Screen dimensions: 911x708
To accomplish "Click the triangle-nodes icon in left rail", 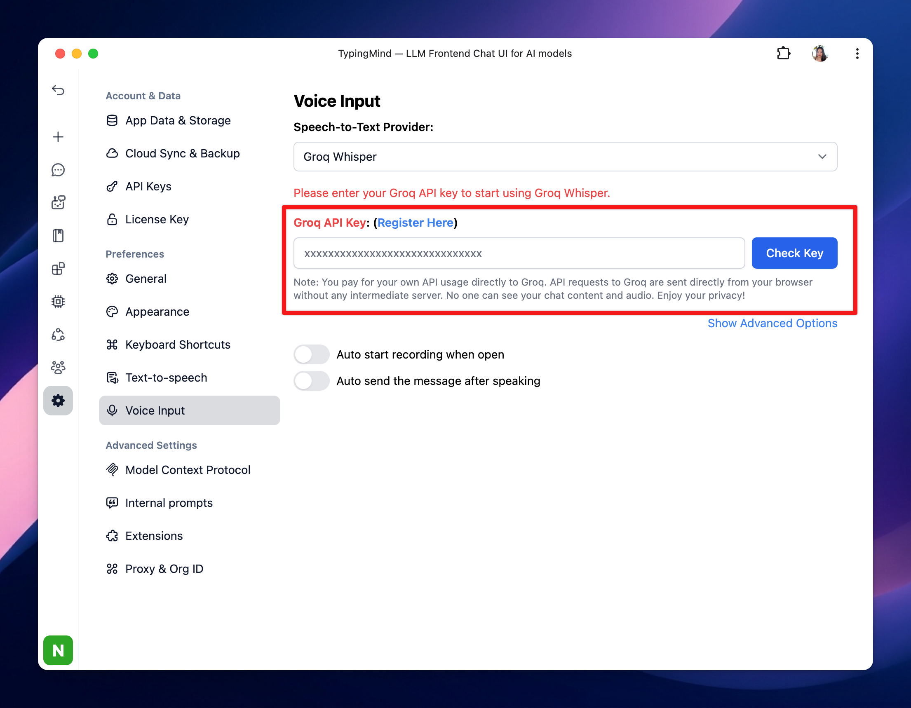I will tap(58, 334).
